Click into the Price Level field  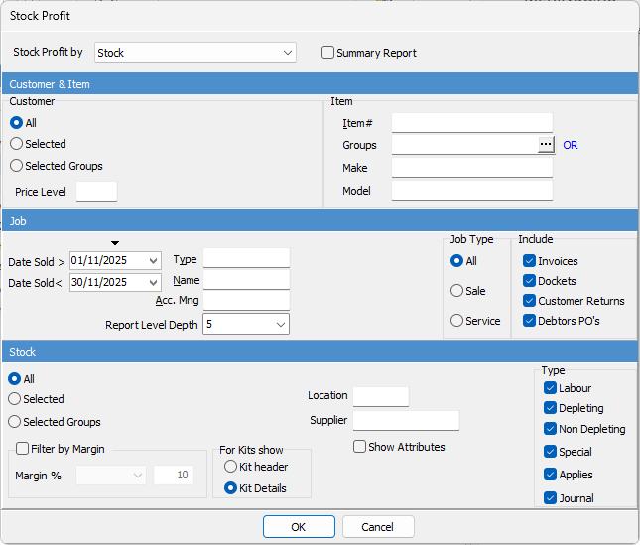point(96,191)
